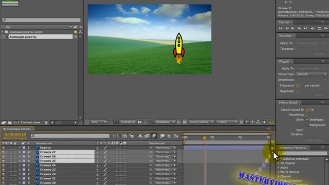Take snapshot with camera icon in viewer
The height and width of the screenshot is (185, 329).
point(139,122)
